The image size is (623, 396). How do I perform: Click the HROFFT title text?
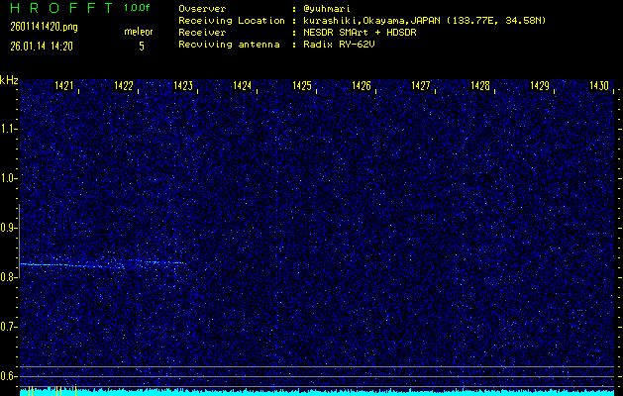pos(54,8)
